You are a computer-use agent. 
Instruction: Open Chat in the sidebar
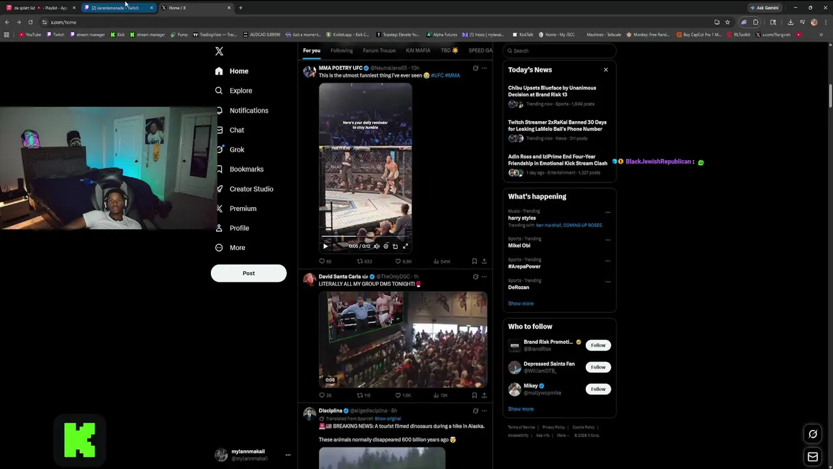click(x=229, y=130)
